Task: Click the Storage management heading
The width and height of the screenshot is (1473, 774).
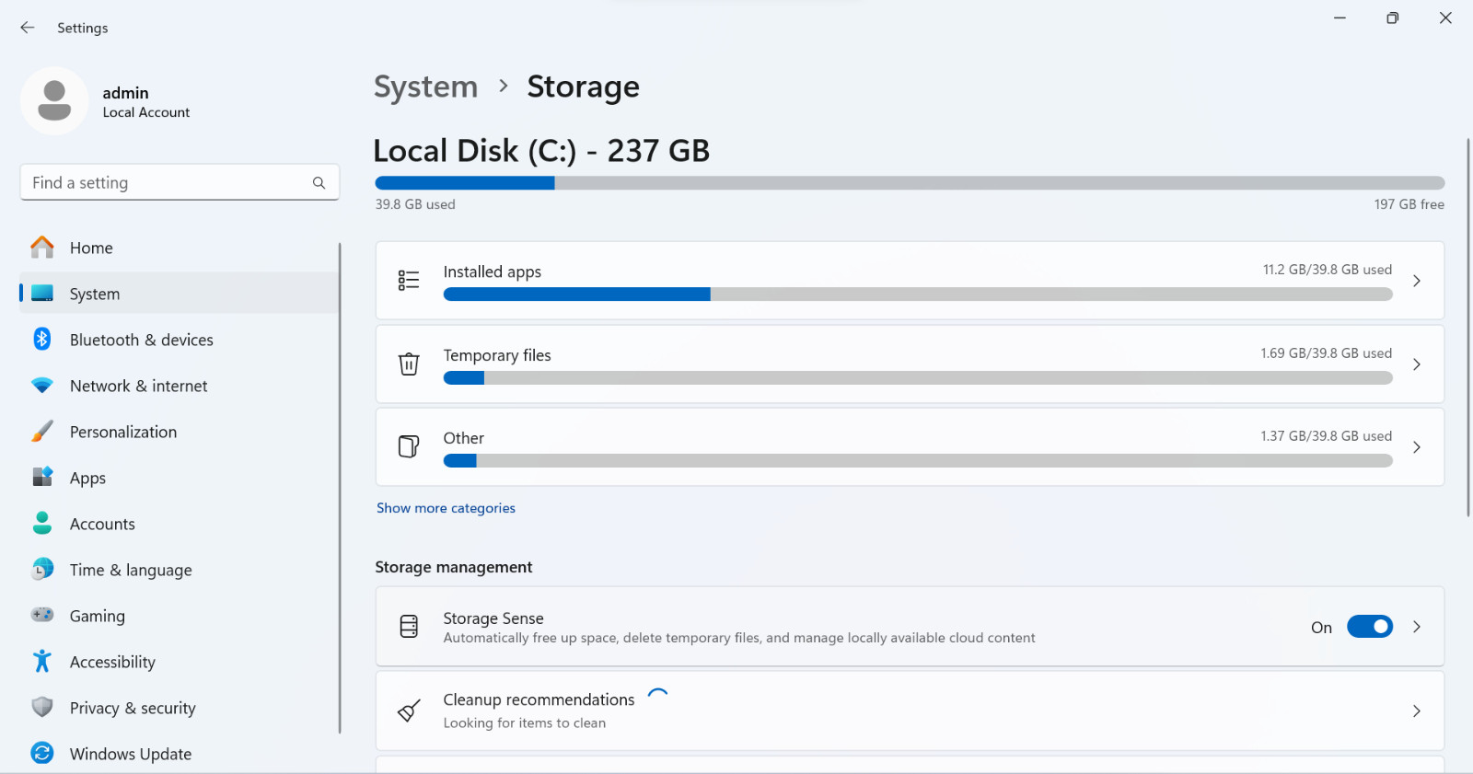Action: coord(454,567)
